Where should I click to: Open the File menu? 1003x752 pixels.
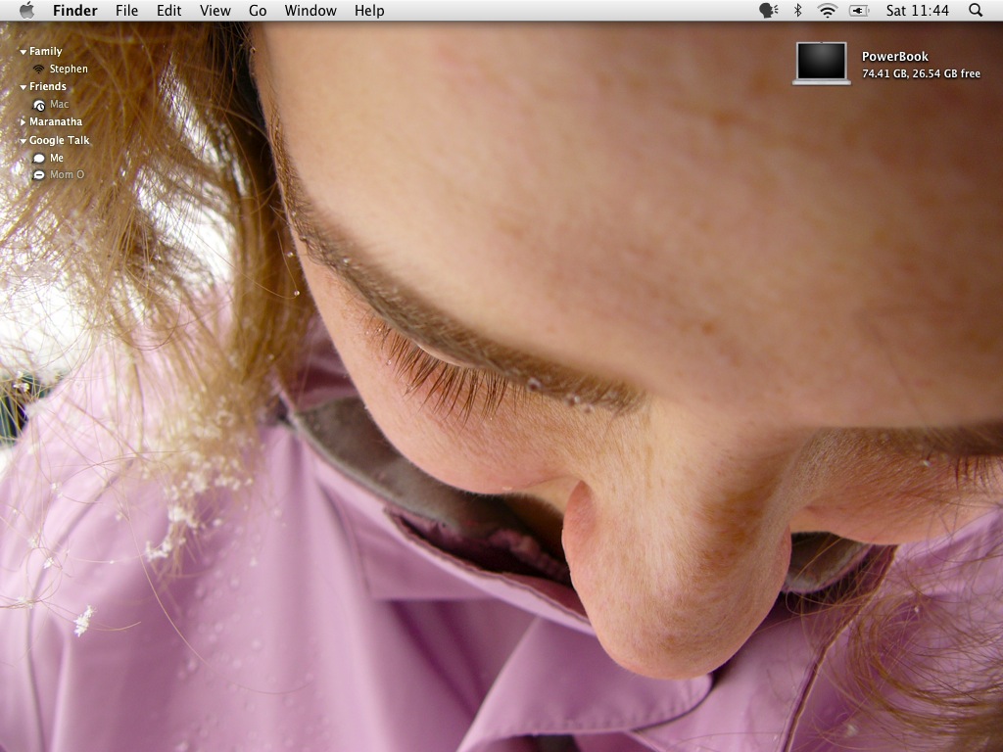tap(126, 10)
